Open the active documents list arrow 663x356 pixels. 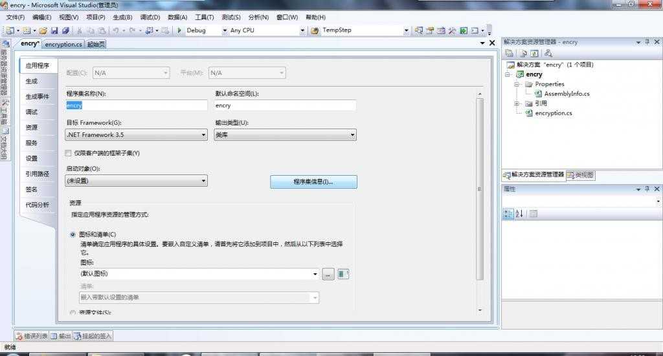point(482,43)
